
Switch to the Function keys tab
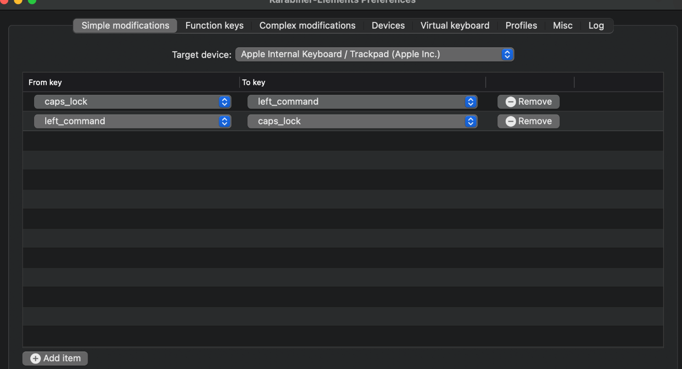coord(214,26)
